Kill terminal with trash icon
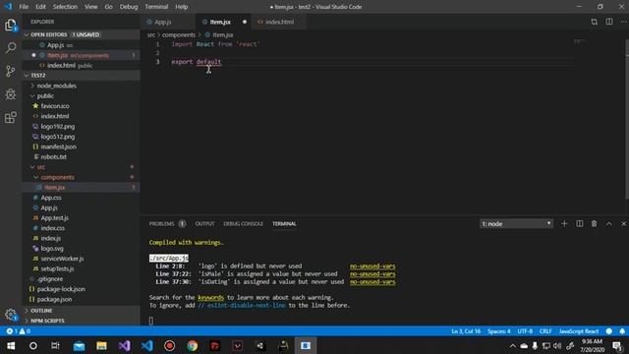629x354 pixels. click(x=594, y=223)
